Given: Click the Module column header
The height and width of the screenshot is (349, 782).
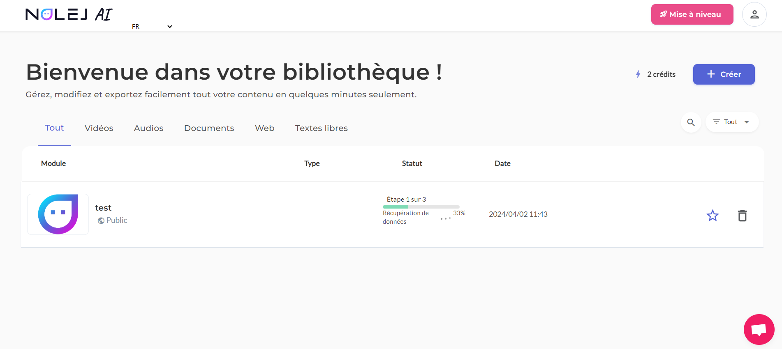Looking at the screenshot, I should pos(53,163).
